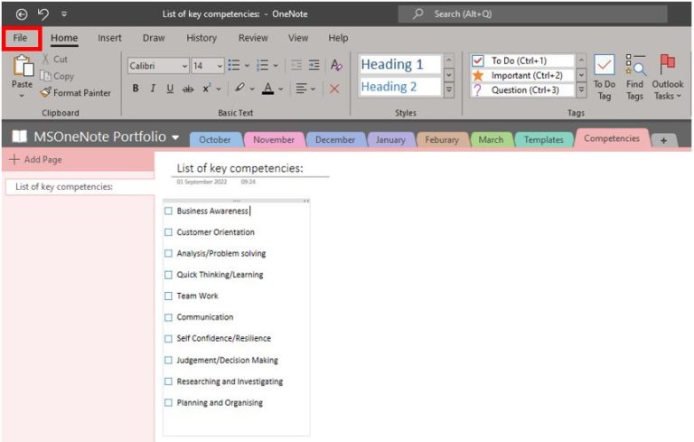Delete with the red X icon
Viewport: 694px width, 442px height.
[334, 89]
